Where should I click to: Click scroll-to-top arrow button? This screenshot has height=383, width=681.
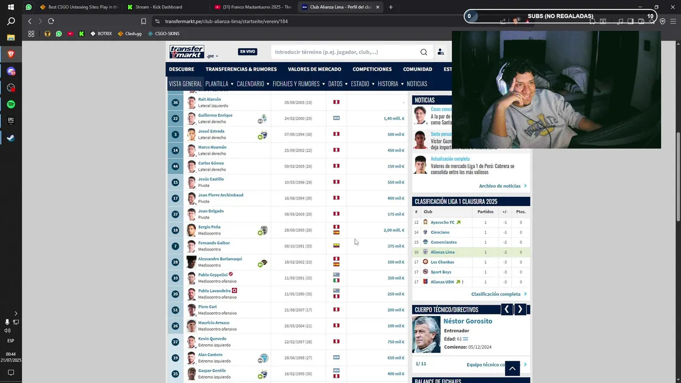tap(512, 369)
